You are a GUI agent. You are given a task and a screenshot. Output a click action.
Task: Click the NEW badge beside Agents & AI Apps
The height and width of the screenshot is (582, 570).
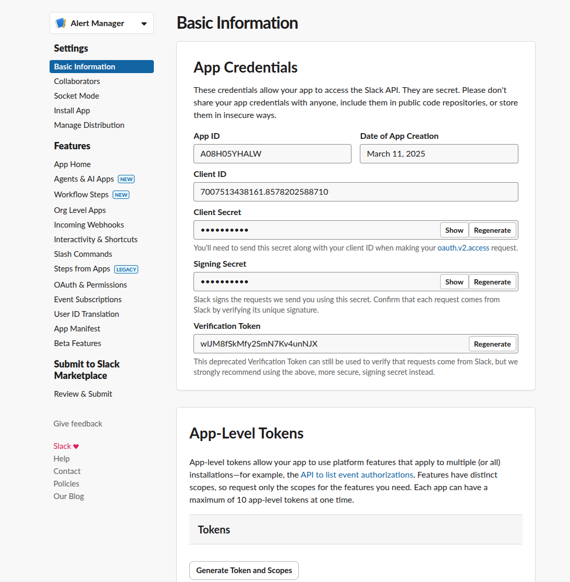126,179
